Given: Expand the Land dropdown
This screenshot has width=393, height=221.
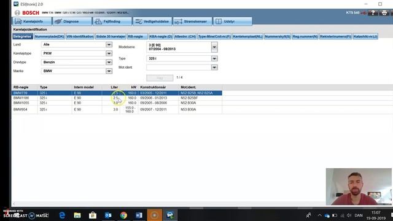Looking at the screenshot, I should (x=109, y=45).
